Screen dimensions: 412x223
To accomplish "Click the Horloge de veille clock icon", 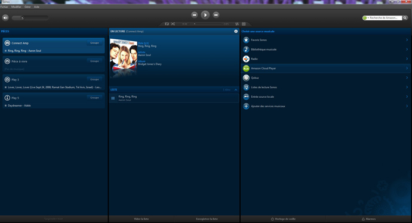I will pyautogui.click(x=272, y=219).
